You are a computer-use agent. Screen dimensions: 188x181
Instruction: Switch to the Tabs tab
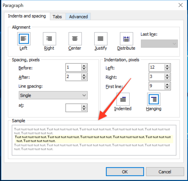57,17
